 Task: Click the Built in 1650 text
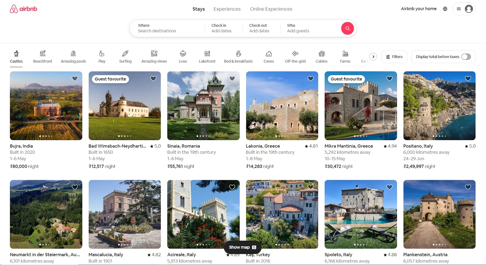point(101,152)
